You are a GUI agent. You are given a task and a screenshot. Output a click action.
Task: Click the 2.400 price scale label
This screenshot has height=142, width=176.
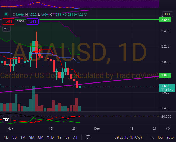[x=165, y=31]
